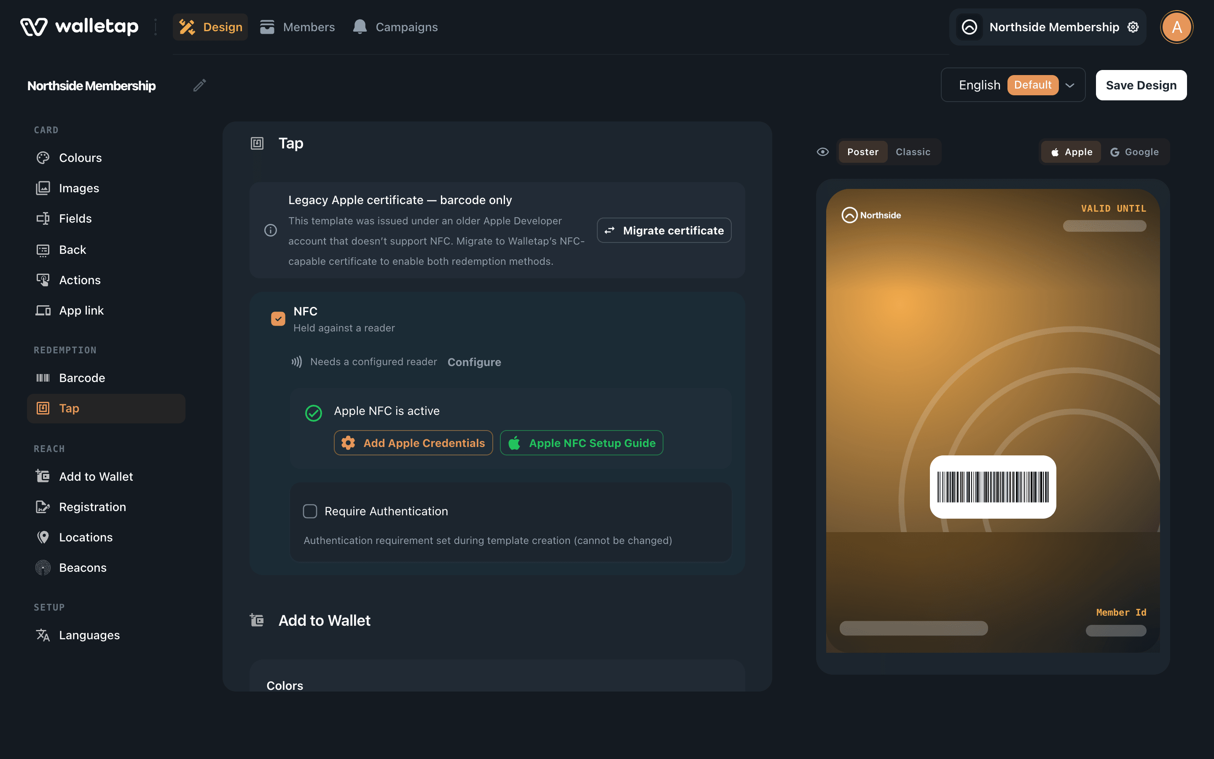
Task: Check the Require Authentication checkbox
Action: pyautogui.click(x=310, y=511)
